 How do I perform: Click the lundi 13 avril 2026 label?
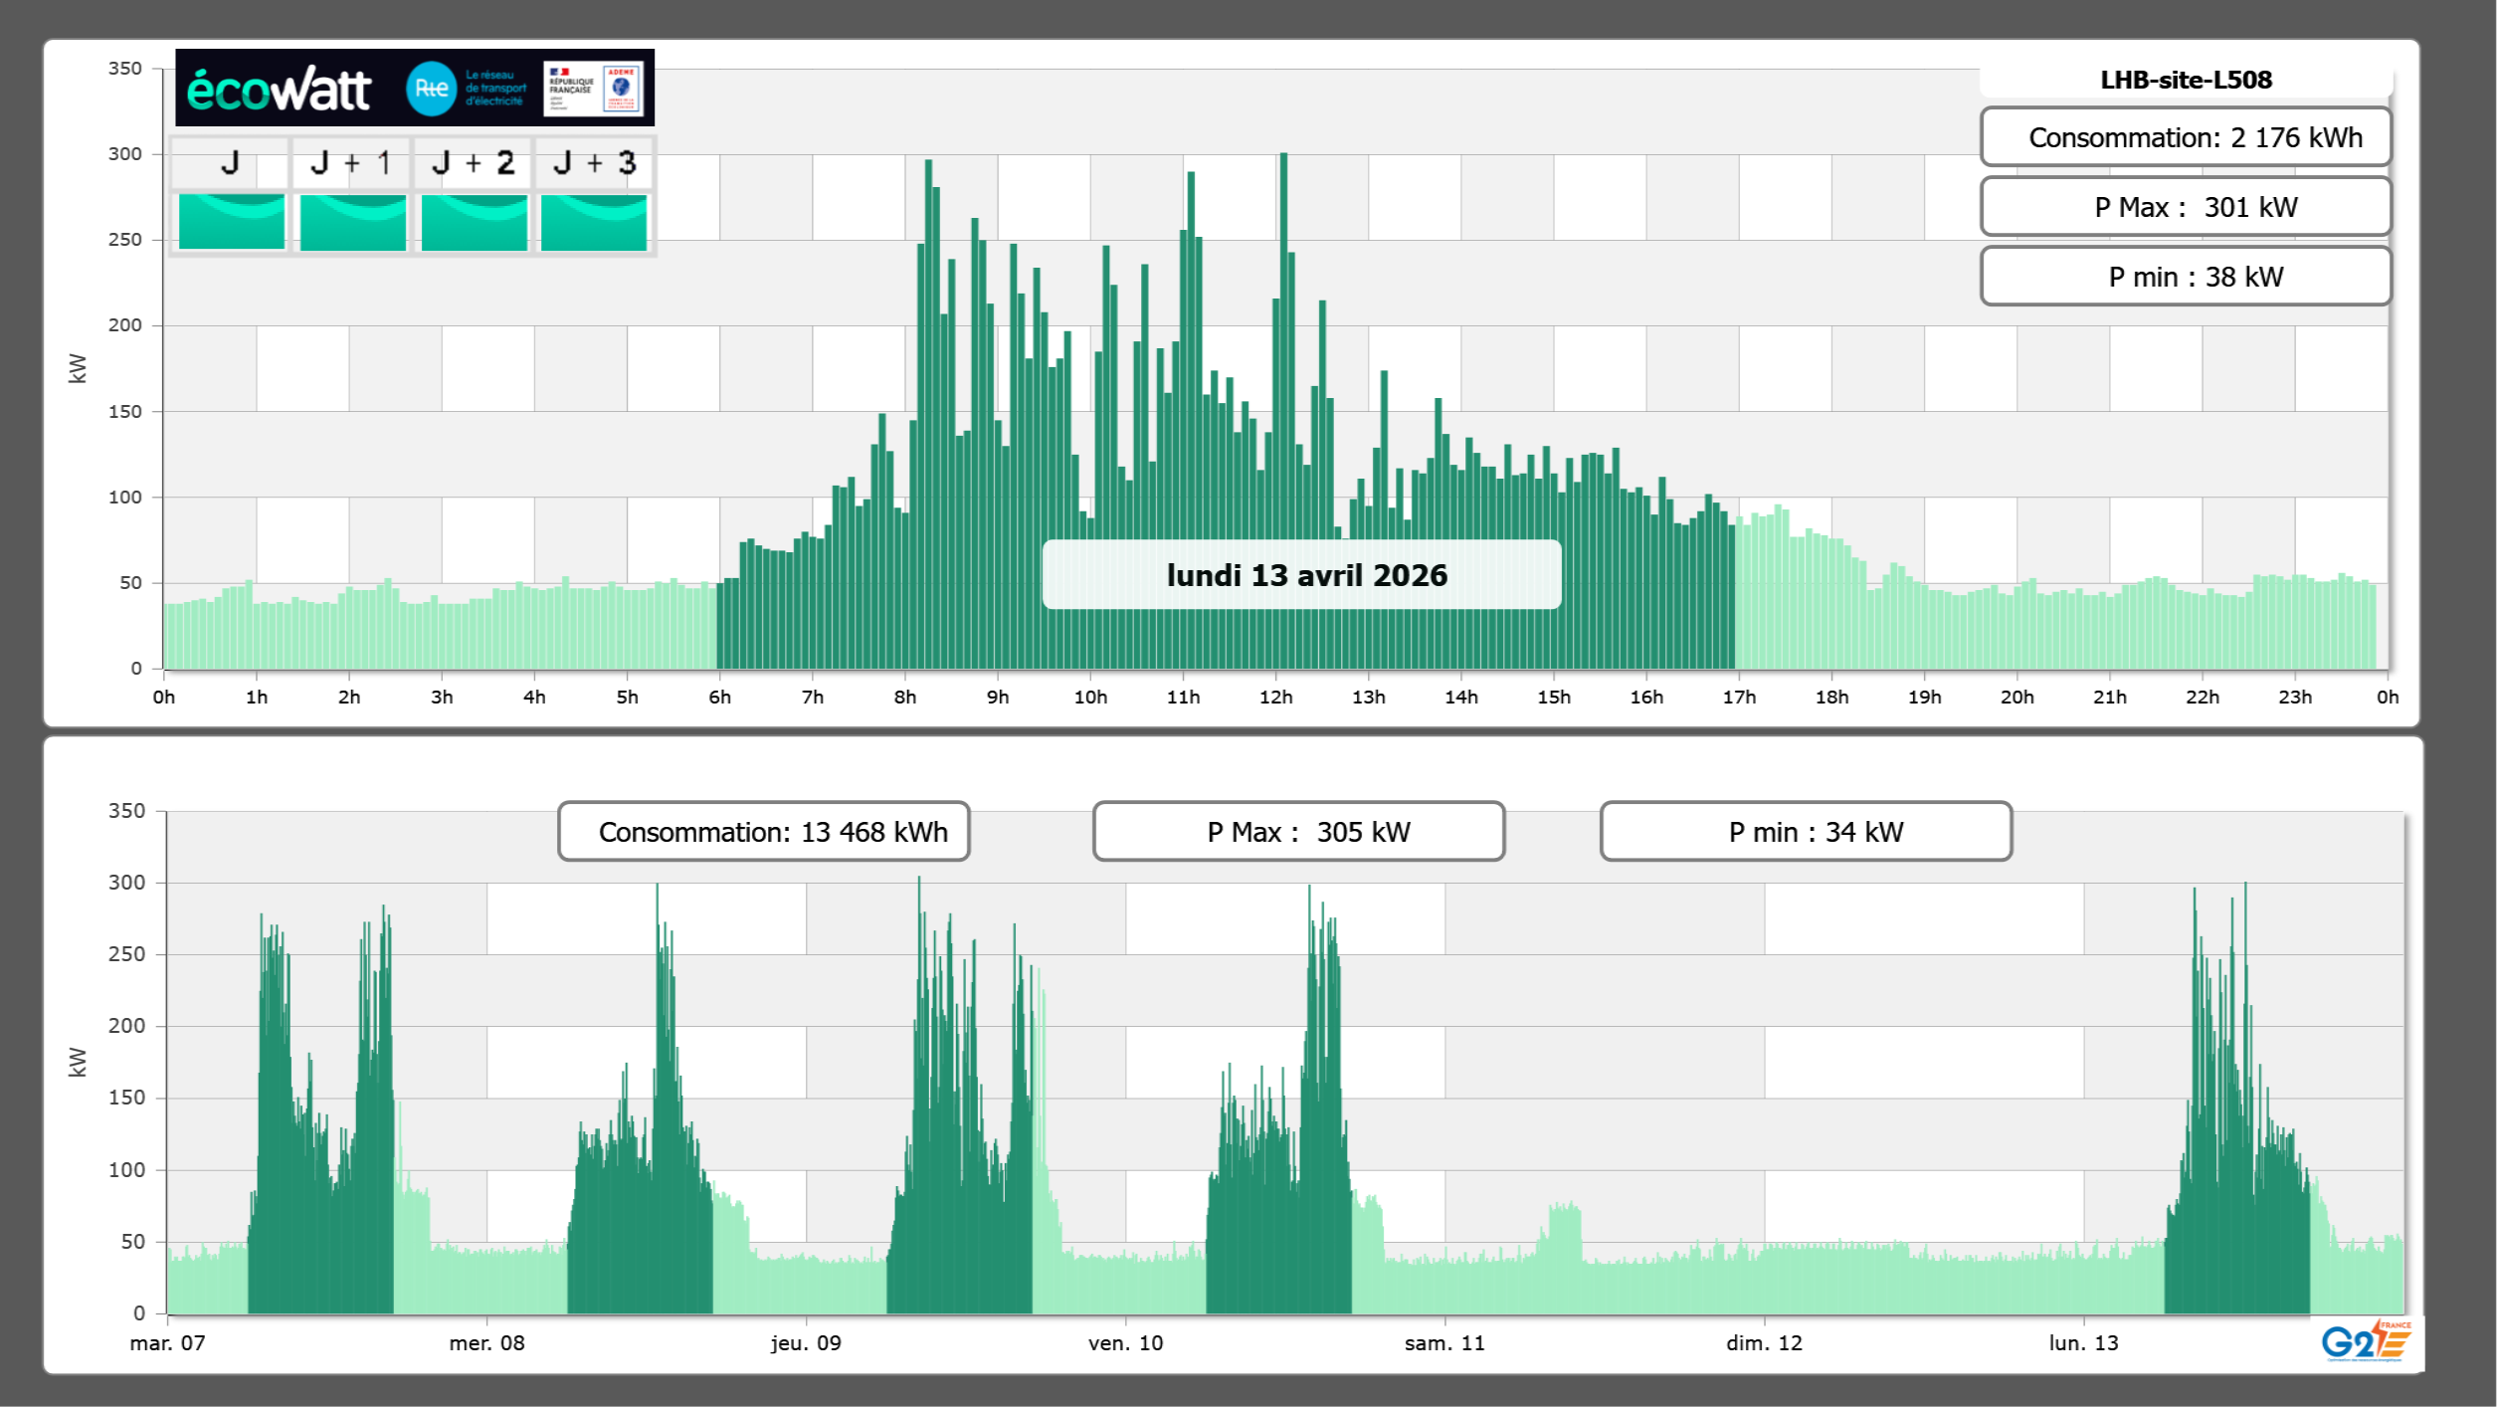[1301, 574]
